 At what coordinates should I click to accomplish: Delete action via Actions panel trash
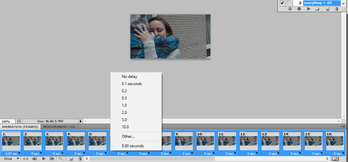(337, 9)
